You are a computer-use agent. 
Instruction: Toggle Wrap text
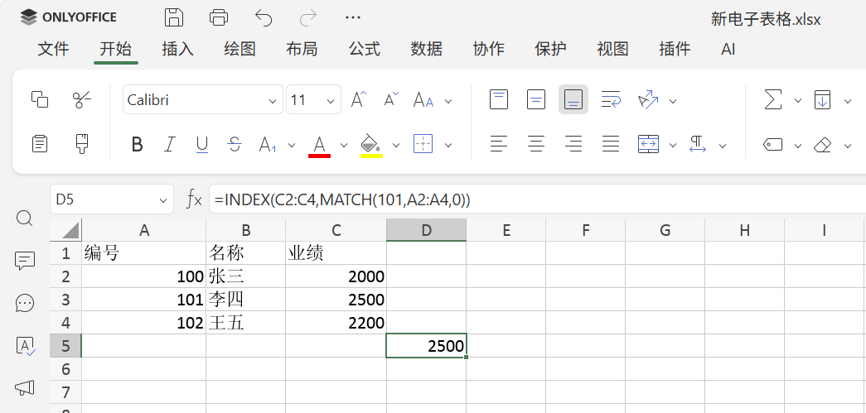coord(611,100)
